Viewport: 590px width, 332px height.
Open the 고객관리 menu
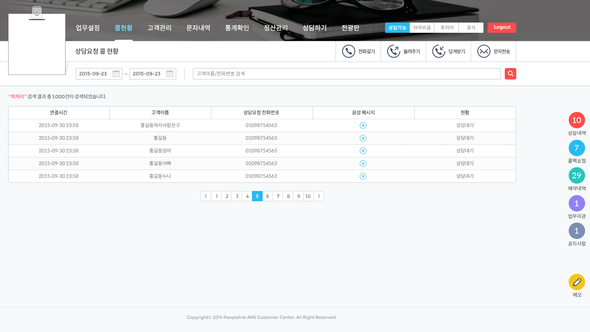tap(159, 28)
